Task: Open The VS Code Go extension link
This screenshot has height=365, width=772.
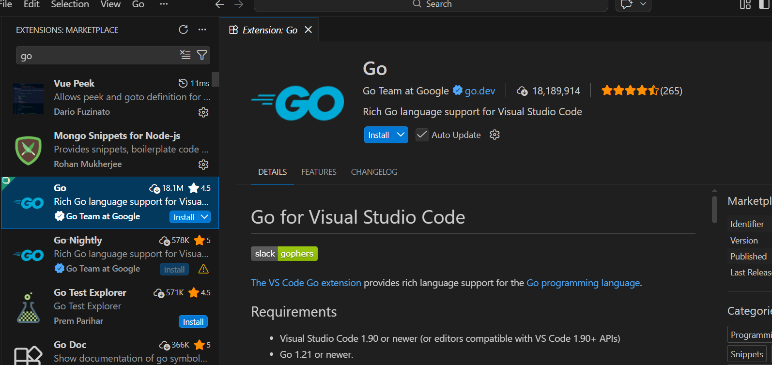Action: pos(306,283)
